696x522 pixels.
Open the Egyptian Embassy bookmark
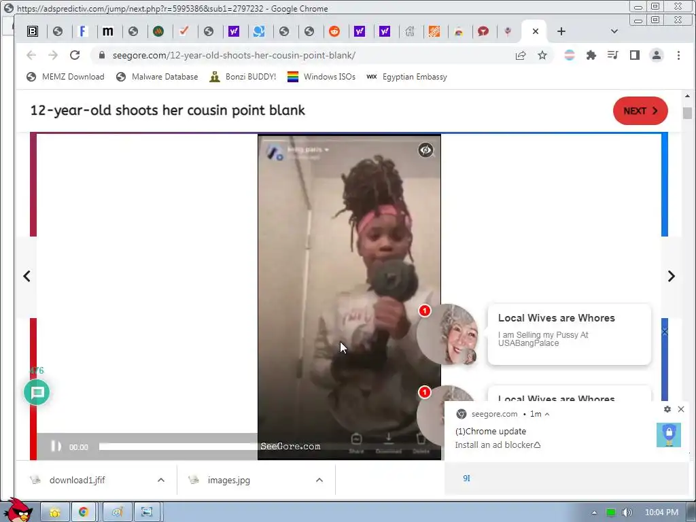pos(406,77)
